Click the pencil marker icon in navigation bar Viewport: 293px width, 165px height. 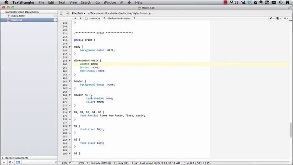[271, 18]
